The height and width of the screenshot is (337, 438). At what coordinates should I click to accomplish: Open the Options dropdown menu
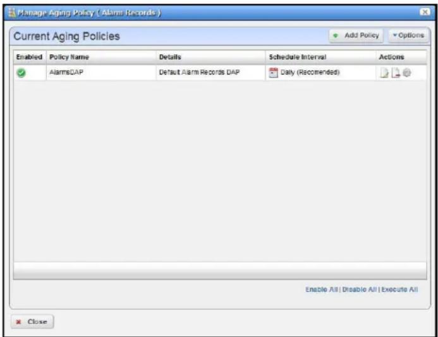[x=408, y=35]
